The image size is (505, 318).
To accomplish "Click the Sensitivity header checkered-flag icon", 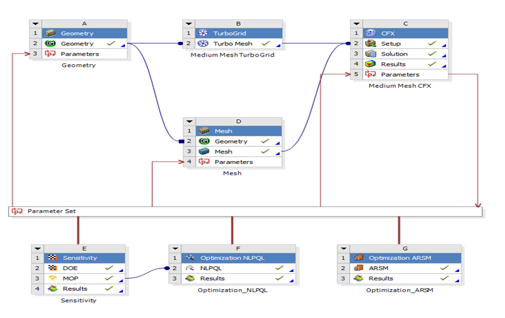I will [52, 257].
